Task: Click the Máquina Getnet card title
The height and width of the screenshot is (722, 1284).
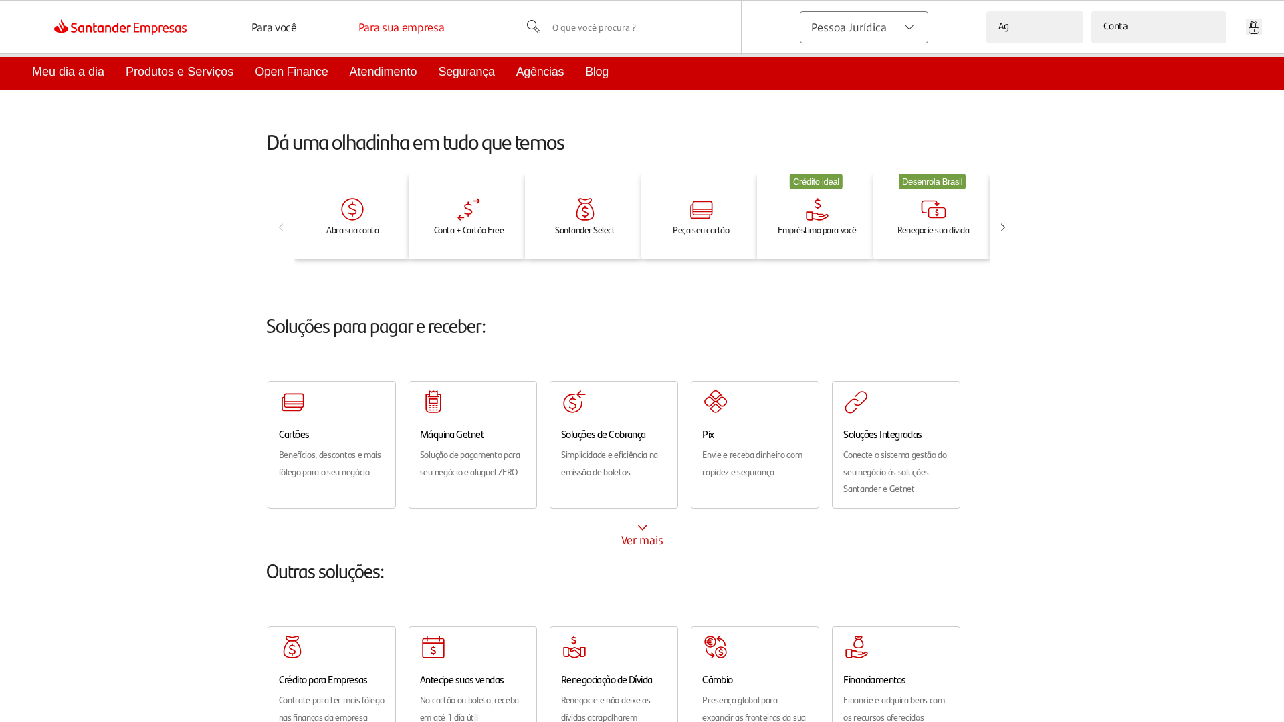Action: (452, 435)
